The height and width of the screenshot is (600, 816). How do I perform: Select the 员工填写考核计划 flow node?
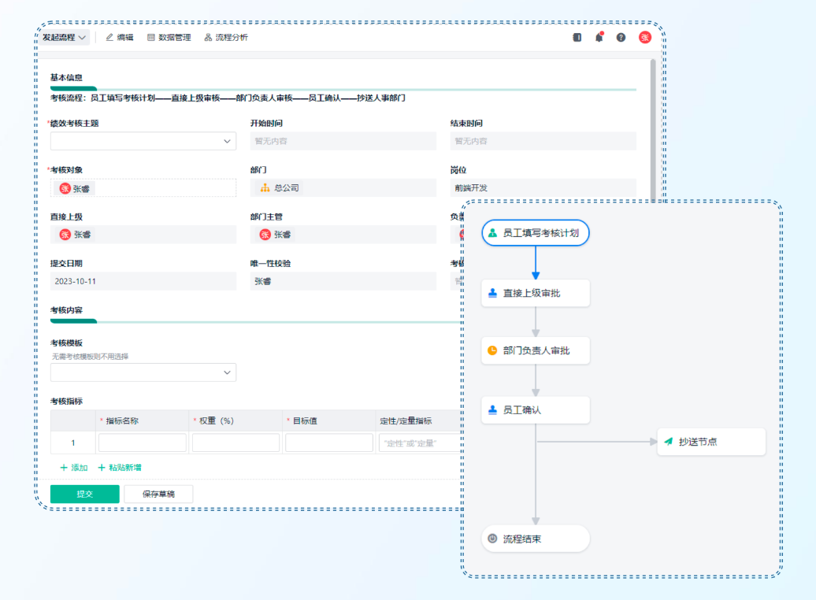[536, 232]
